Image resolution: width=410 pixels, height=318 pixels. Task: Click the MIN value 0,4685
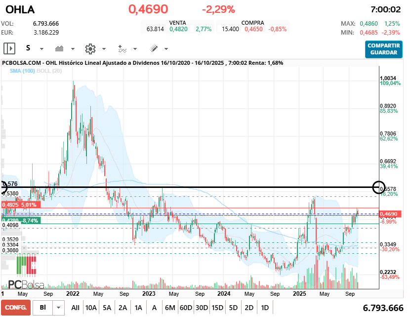tap(369, 33)
